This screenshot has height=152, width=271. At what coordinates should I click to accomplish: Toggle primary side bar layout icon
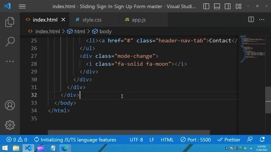pos(206,6)
